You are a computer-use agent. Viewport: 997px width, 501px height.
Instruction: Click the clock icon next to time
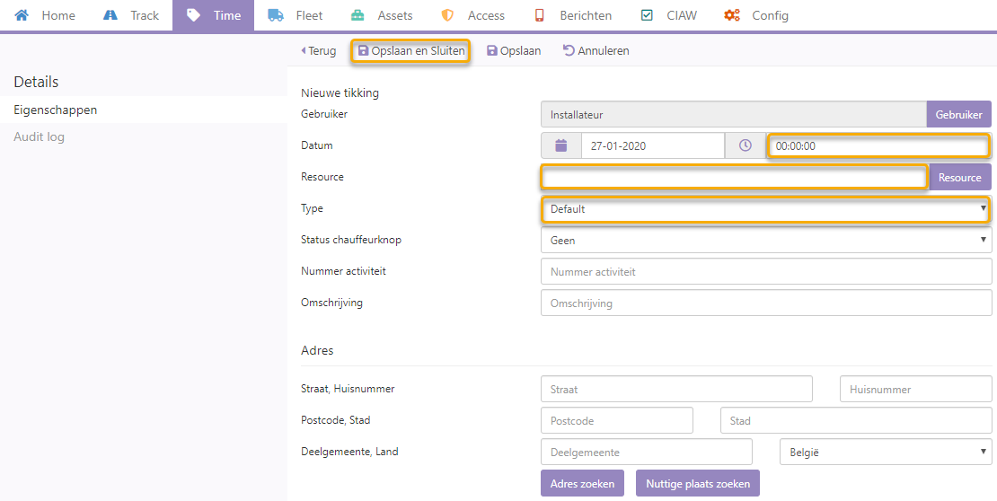pos(745,145)
